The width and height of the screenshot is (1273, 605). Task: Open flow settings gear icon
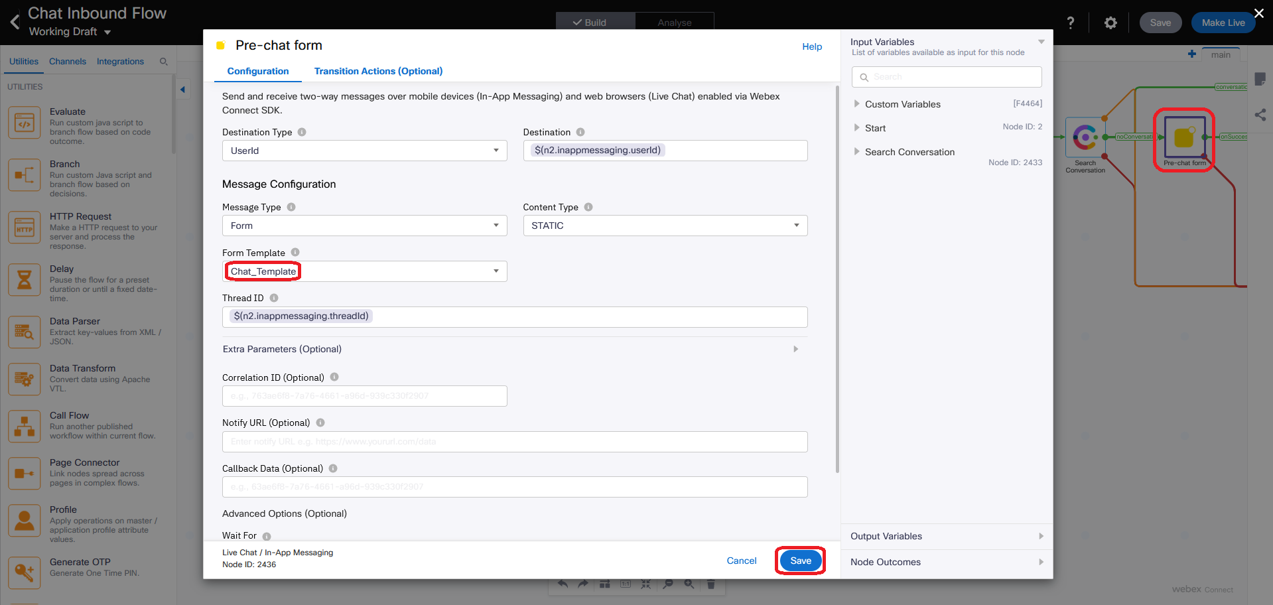coord(1110,23)
